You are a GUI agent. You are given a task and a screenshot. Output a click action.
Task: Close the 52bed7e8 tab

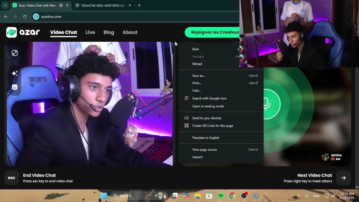tap(130, 5)
